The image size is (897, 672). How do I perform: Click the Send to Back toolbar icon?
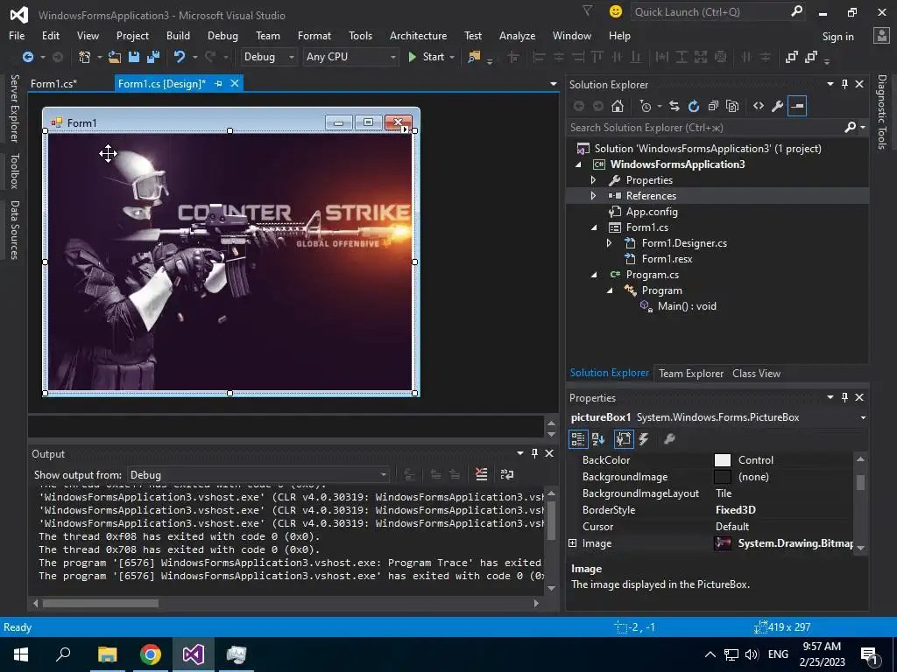click(810, 57)
